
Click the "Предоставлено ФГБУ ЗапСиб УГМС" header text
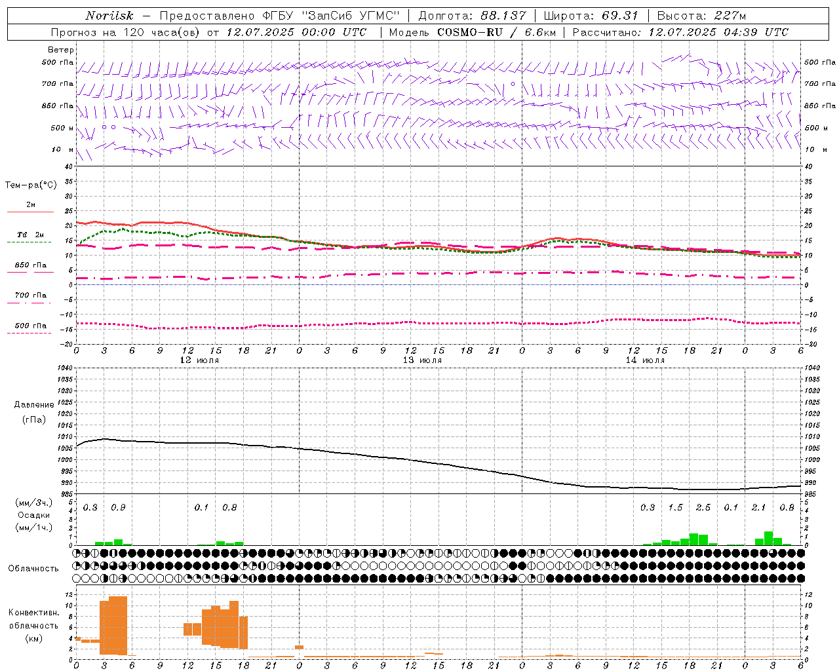pyautogui.click(x=280, y=16)
